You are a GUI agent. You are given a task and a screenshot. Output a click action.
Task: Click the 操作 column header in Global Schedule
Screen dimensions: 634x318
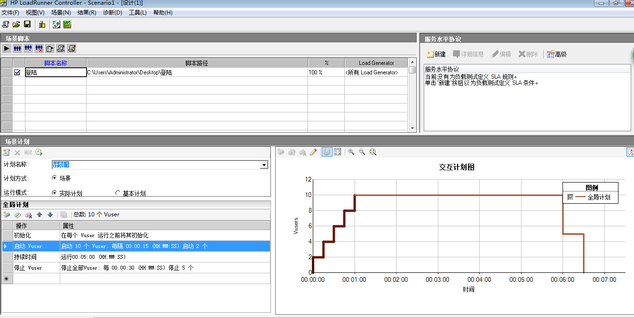(36, 226)
